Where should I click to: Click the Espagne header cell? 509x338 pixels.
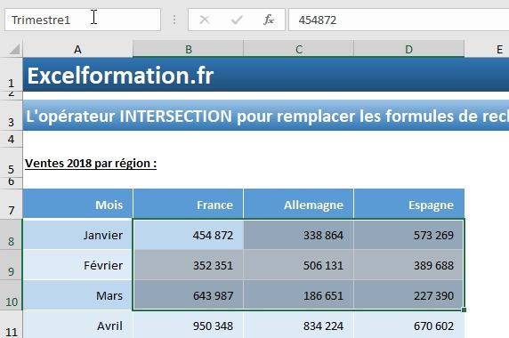click(409, 204)
